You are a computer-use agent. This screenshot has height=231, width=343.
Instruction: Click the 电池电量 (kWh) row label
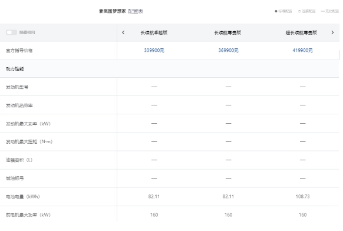click(x=23, y=197)
